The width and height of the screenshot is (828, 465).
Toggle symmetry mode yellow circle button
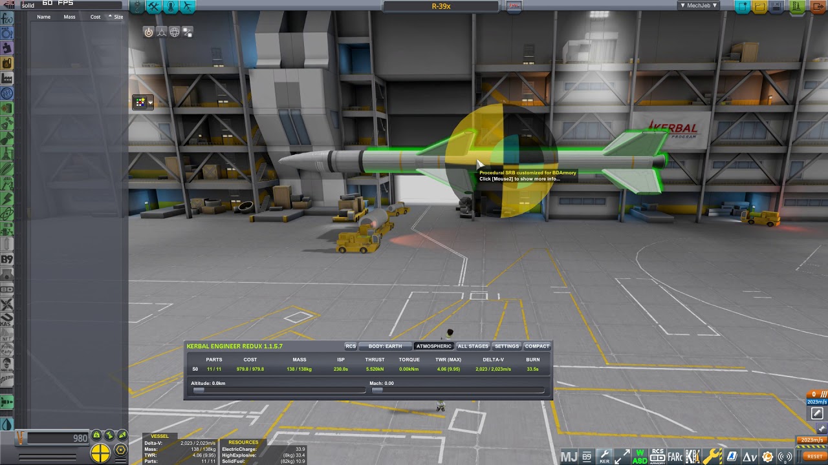click(x=100, y=453)
